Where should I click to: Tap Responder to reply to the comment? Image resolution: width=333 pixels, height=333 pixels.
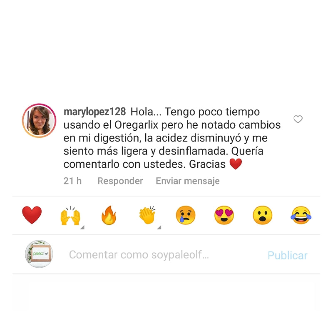click(x=120, y=181)
